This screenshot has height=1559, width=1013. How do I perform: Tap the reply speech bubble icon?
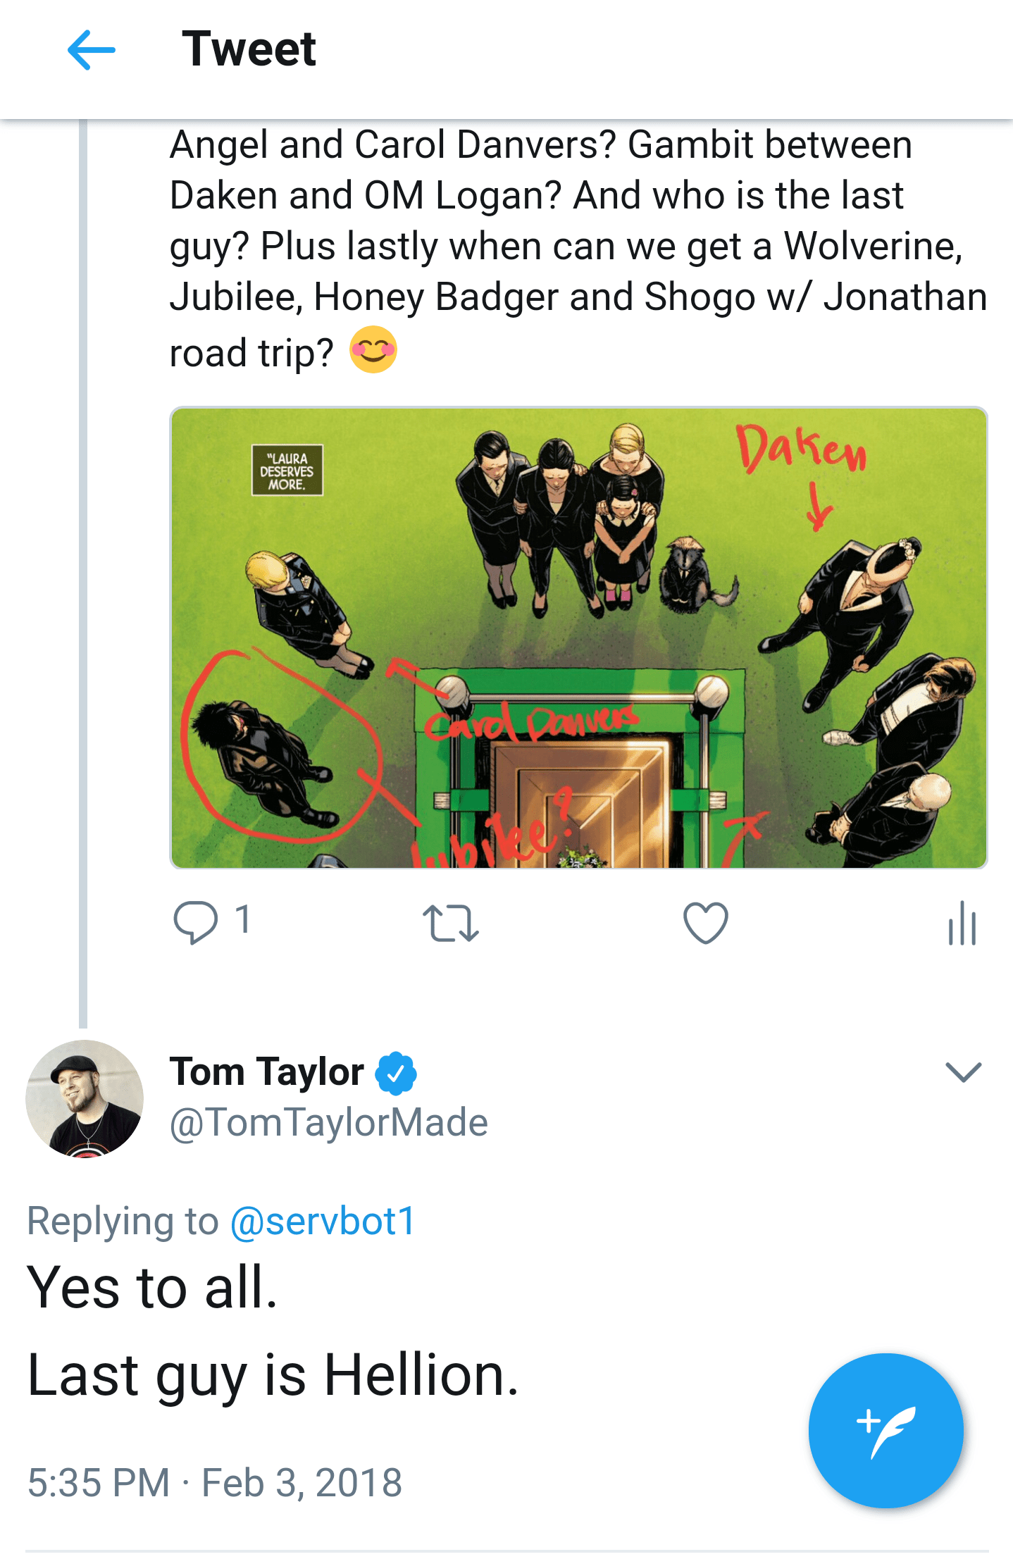click(x=195, y=921)
